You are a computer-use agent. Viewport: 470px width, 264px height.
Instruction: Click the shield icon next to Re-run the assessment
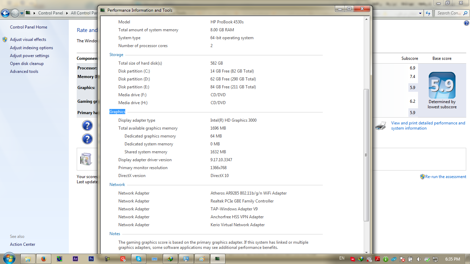(x=423, y=177)
